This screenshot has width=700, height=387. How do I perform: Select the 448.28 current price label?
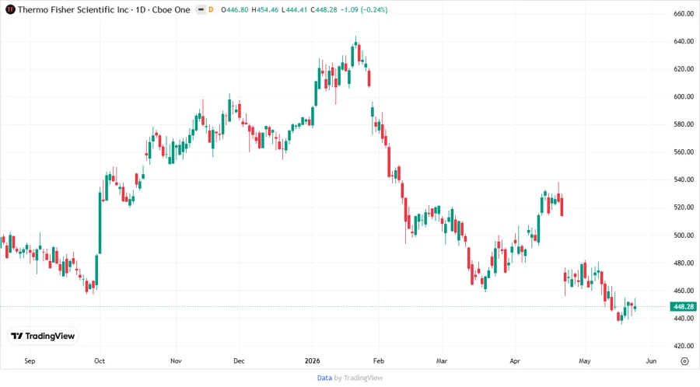pos(684,307)
